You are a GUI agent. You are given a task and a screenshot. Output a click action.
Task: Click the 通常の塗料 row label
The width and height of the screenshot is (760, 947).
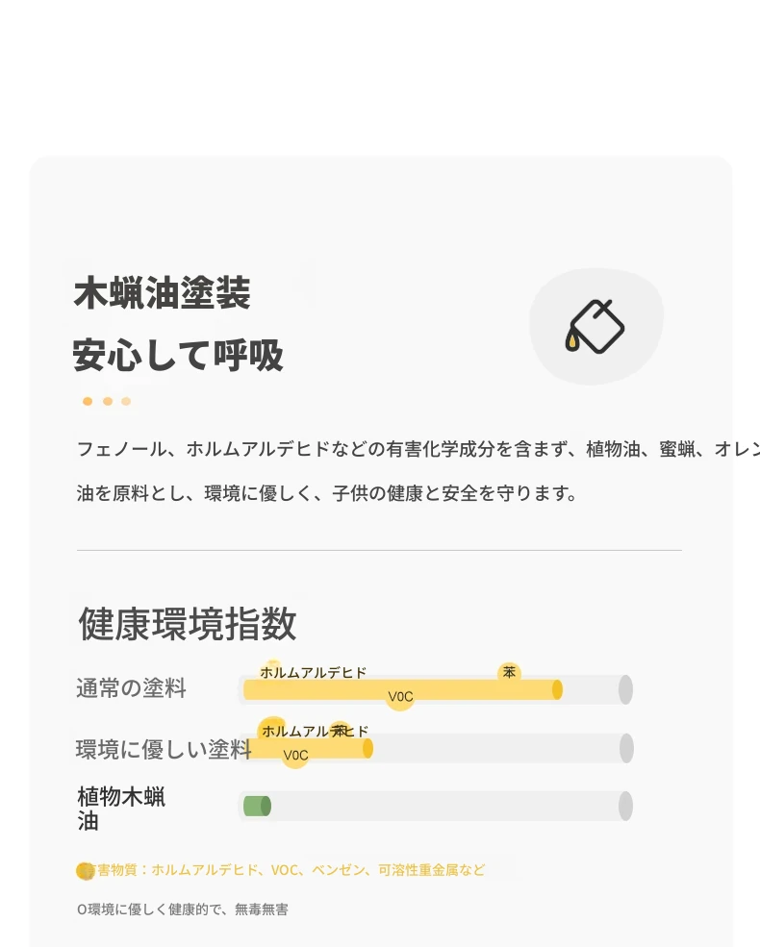(131, 688)
